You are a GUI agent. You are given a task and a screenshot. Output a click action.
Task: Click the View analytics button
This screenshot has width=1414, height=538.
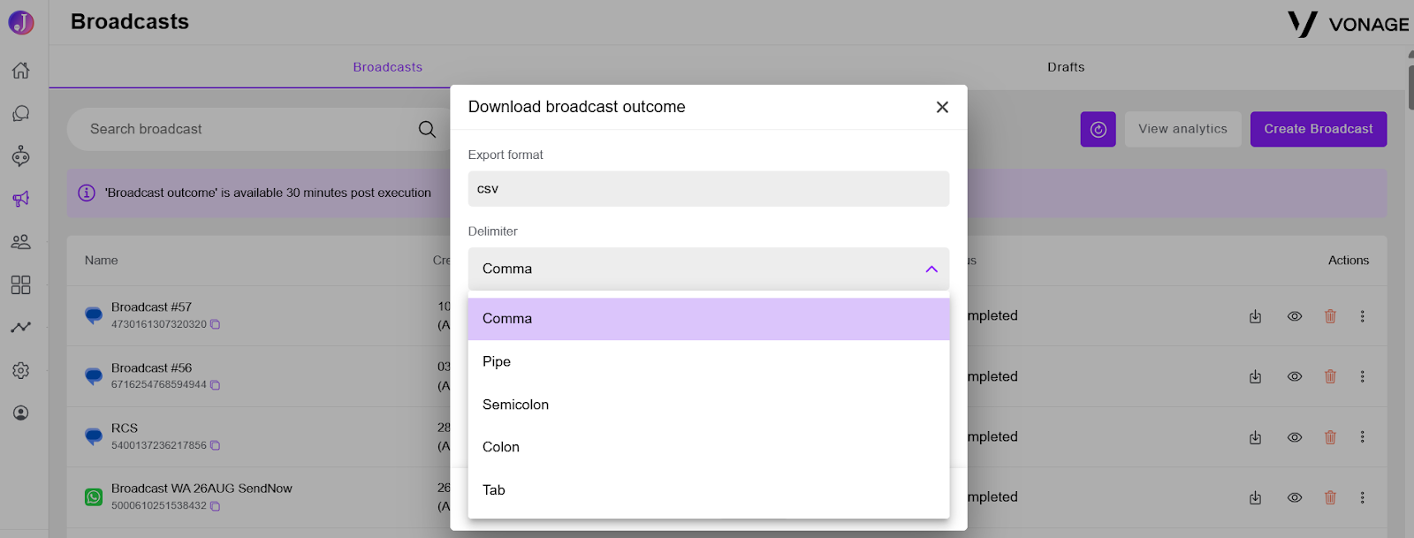[x=1182, y=129]
